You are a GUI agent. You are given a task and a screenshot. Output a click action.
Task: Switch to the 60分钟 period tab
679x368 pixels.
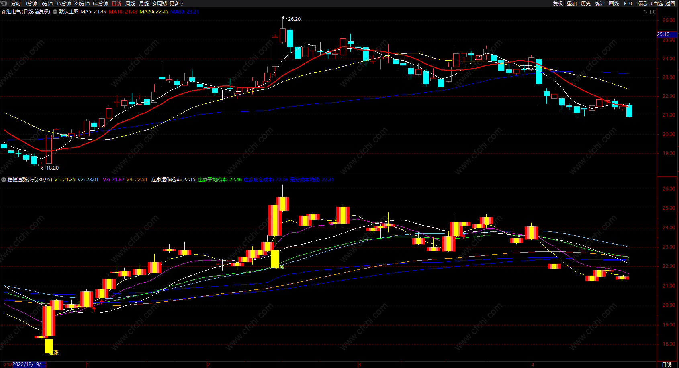coord(100,4)
